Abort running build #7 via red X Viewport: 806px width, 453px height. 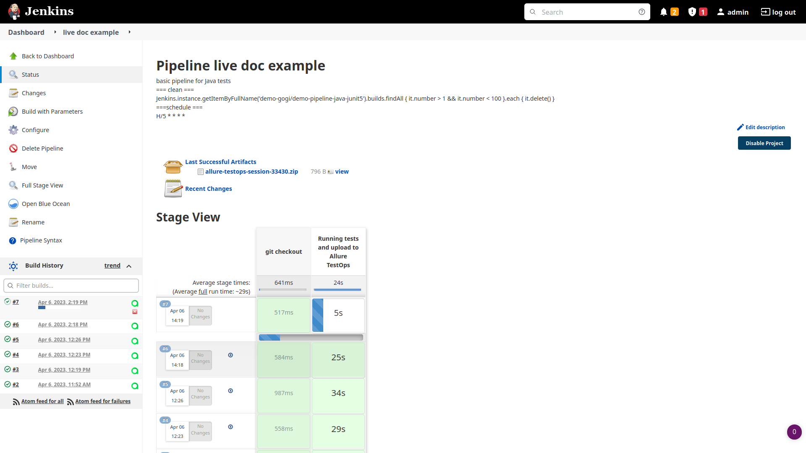135,312
